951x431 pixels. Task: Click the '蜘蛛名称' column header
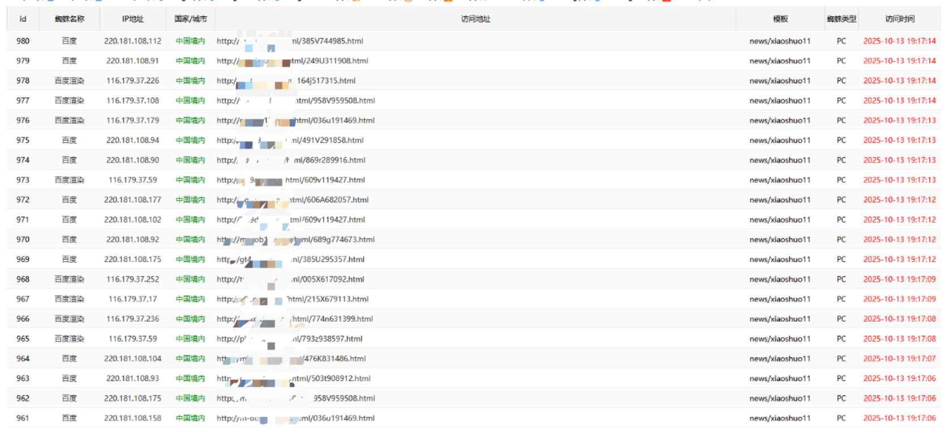pos(70,19)
